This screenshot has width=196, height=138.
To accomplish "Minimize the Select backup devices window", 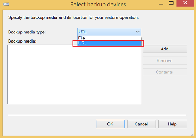I will point(161,4).
